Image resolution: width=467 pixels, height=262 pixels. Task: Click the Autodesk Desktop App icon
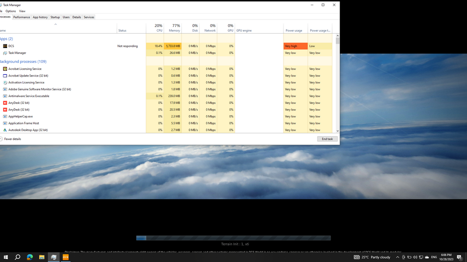tap(5, 130)
